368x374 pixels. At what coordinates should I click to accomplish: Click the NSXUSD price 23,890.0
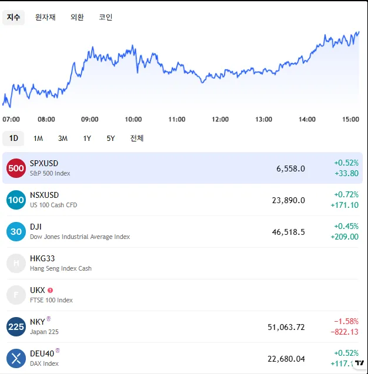pyautogui.click(x=289, y=201)
